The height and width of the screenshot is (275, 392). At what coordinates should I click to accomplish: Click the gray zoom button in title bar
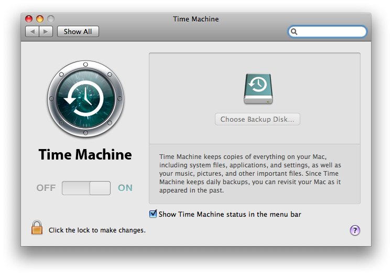pyautogui.click(x=51, y=19)
